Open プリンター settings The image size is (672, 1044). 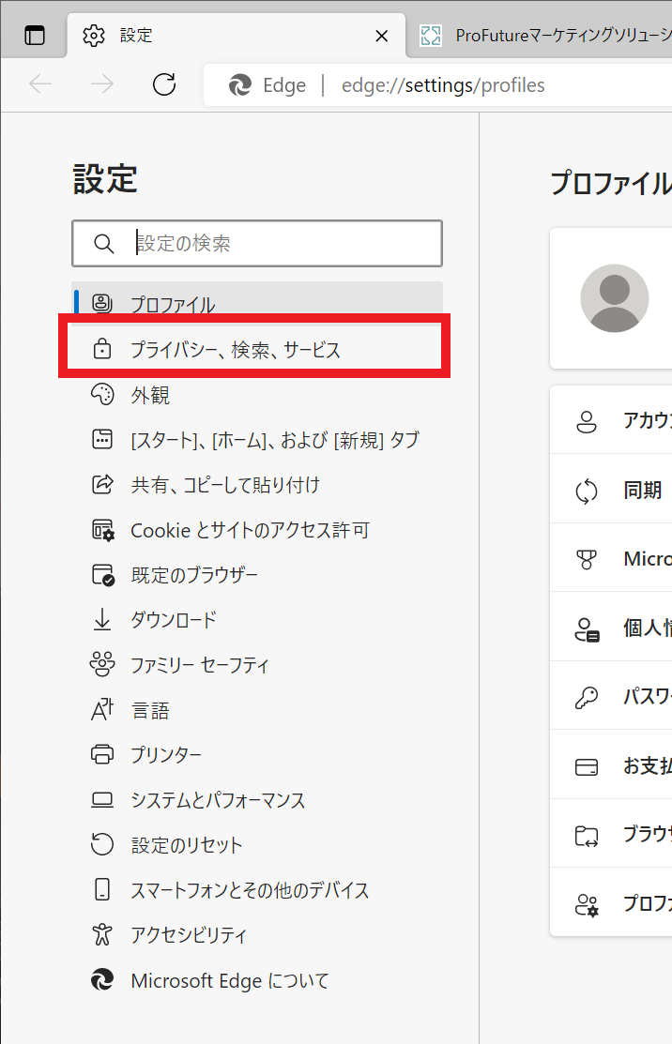[x=257, y=755]
